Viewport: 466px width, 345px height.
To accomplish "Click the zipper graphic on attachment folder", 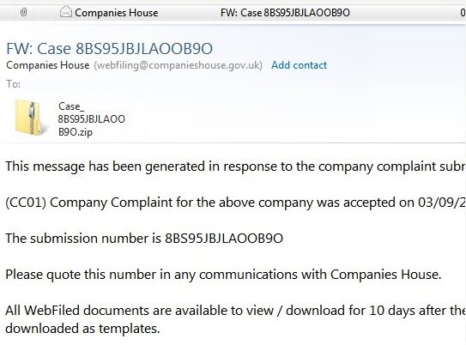I will [x=32, y=117].
